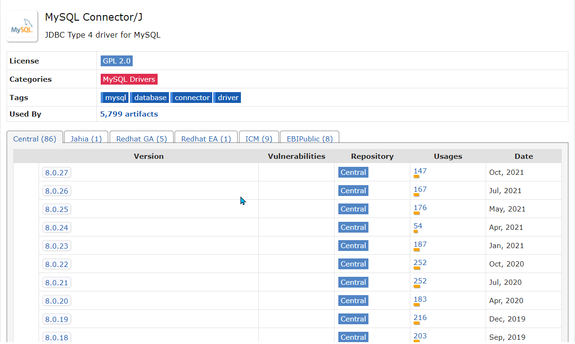Click the Repository column header
The width and height of the screenshot is (575, 344).
372,156
